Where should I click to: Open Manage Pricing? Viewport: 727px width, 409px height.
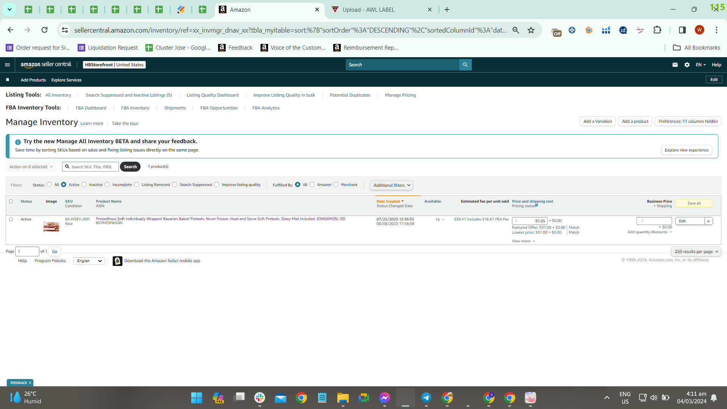(x=400, y=95)
